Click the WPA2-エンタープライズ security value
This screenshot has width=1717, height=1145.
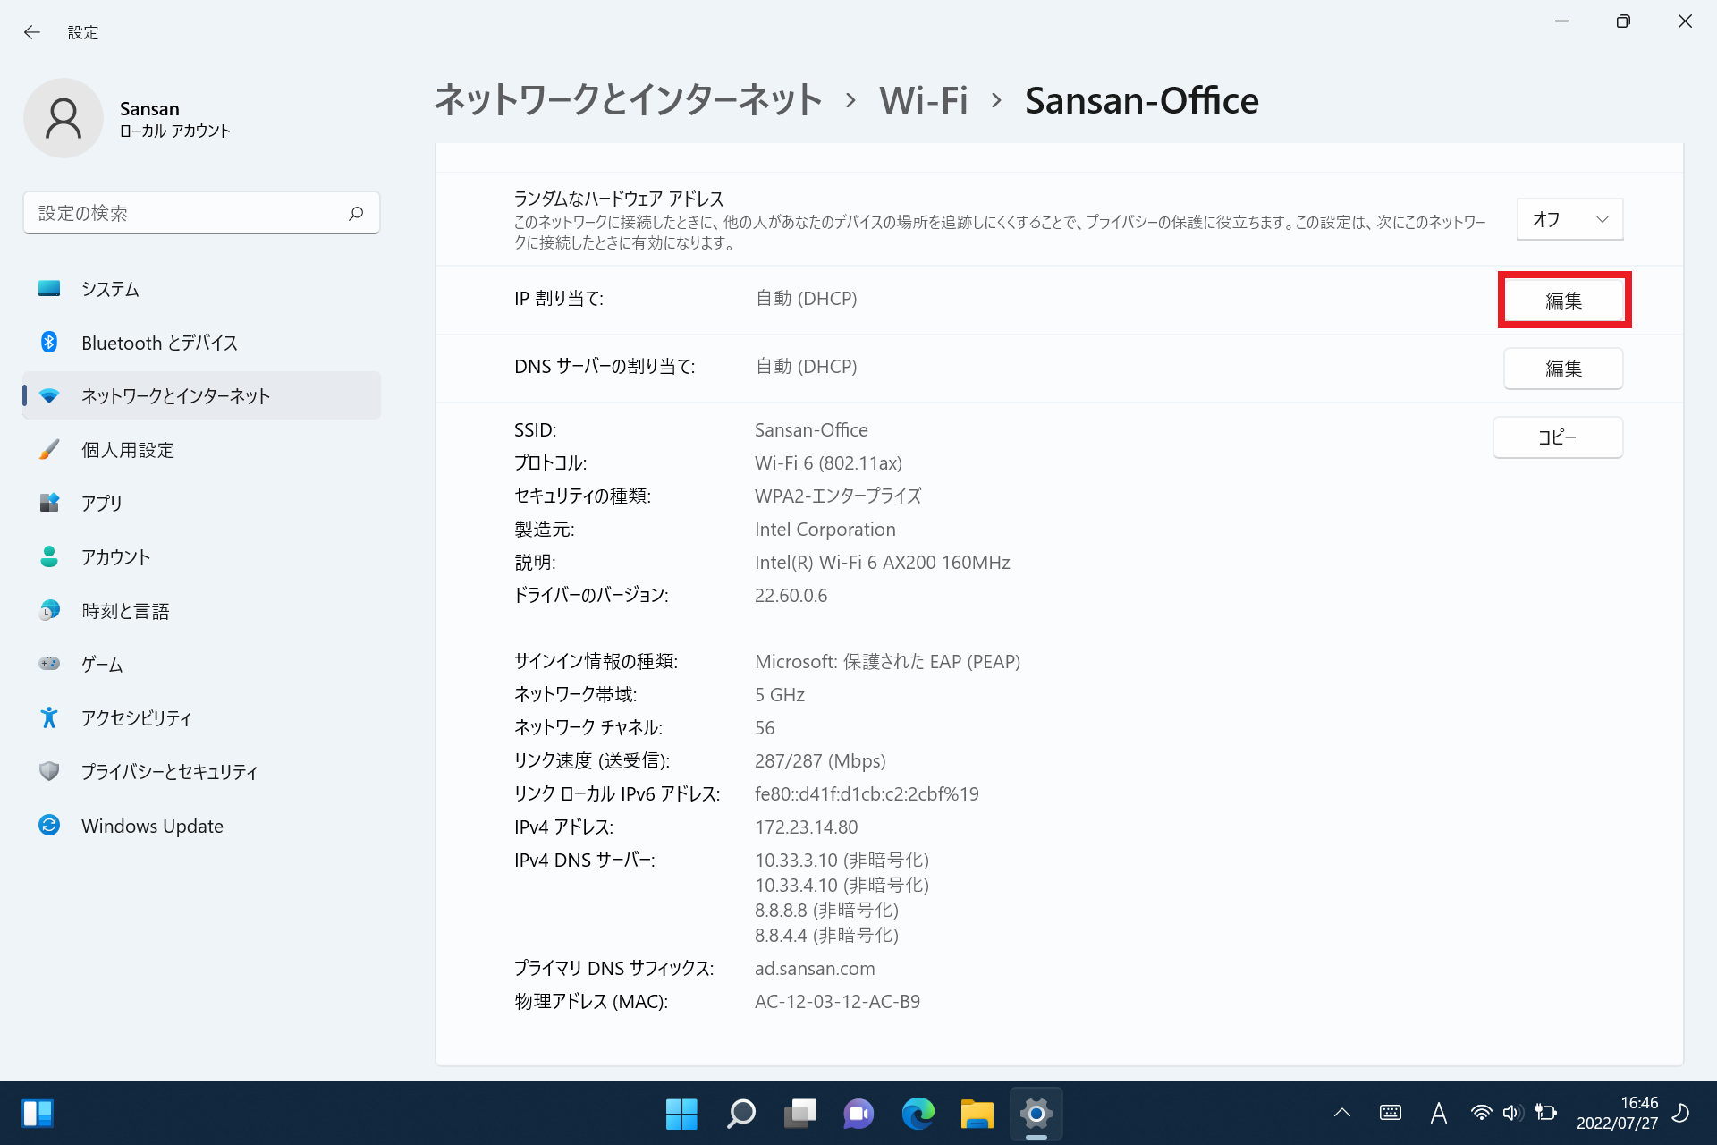[x=838, y=496]
